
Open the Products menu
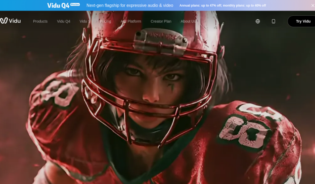[x=40, y=21]
